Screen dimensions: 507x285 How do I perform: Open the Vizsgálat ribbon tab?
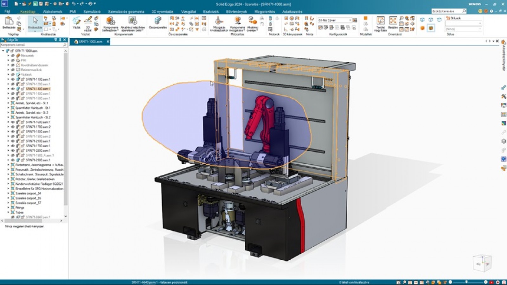pos(188,12)
